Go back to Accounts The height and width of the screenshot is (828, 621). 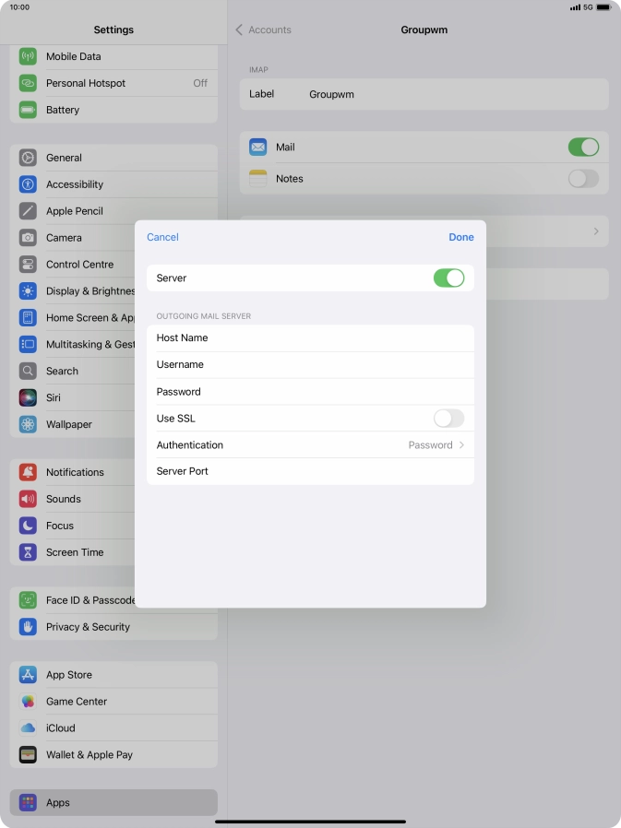(x=263, y=30)
